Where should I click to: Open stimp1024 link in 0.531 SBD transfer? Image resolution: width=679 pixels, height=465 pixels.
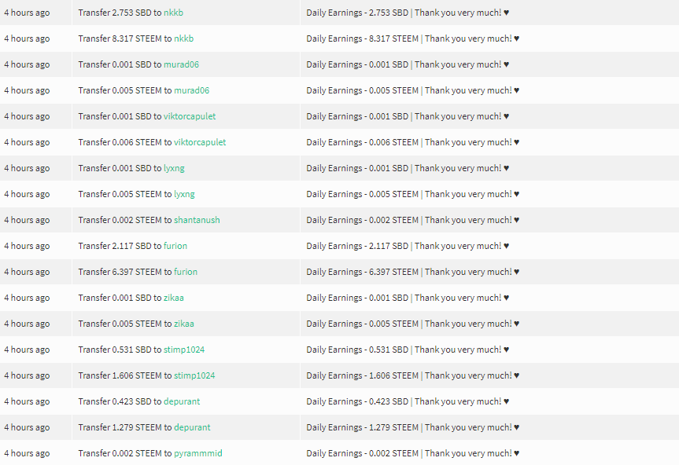[x=184, y=350]
